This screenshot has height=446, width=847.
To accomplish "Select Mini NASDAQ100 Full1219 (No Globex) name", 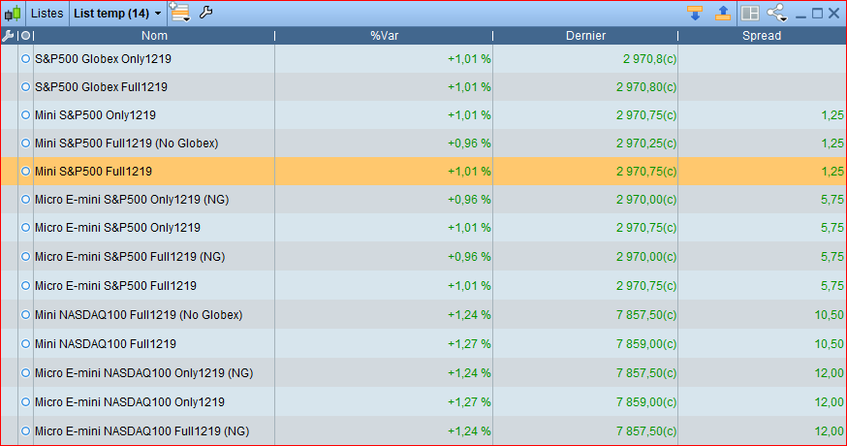I will pos(139,315).
